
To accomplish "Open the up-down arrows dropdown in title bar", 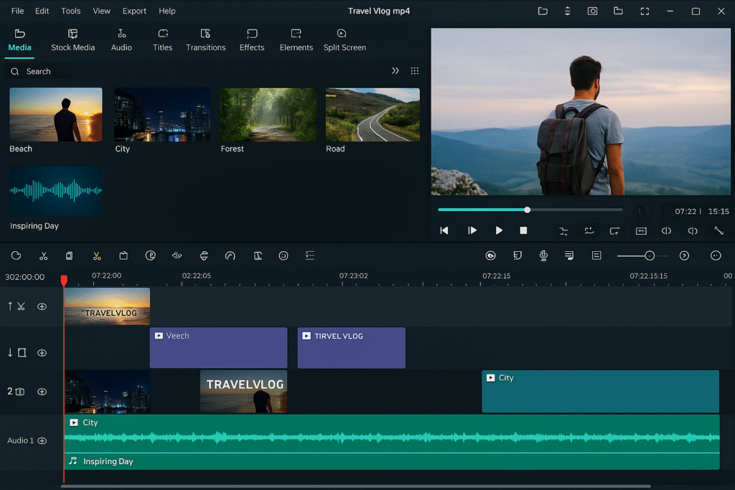I will tap(567, 11).
